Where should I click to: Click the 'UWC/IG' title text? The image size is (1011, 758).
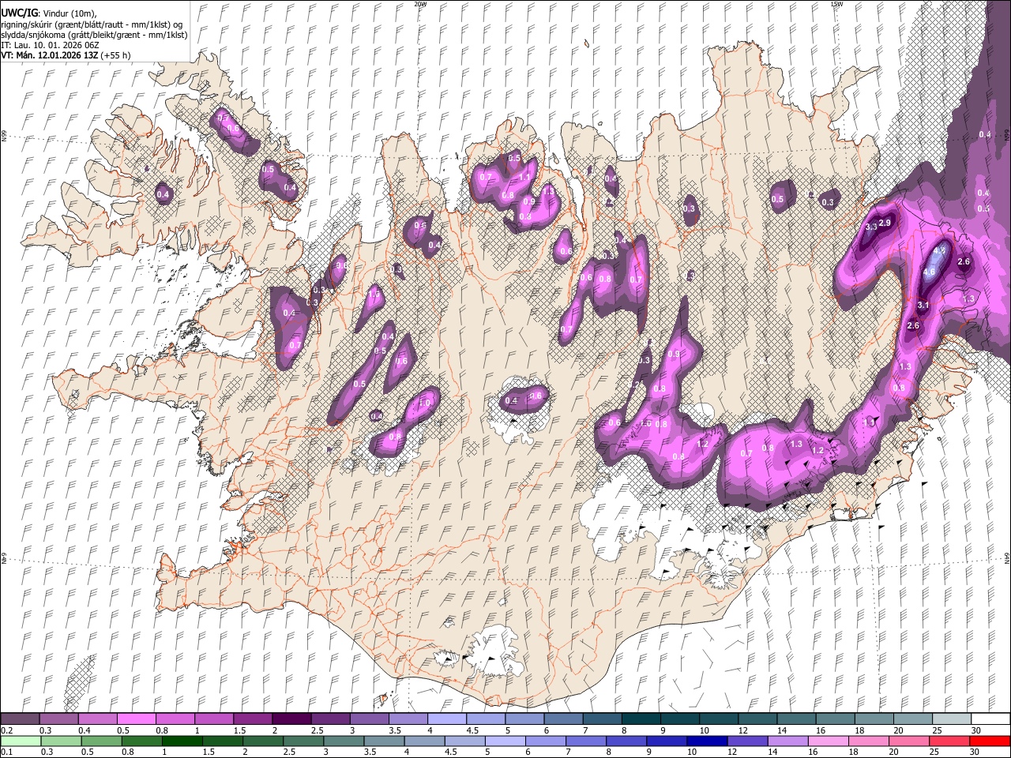(x=18, y=13)
